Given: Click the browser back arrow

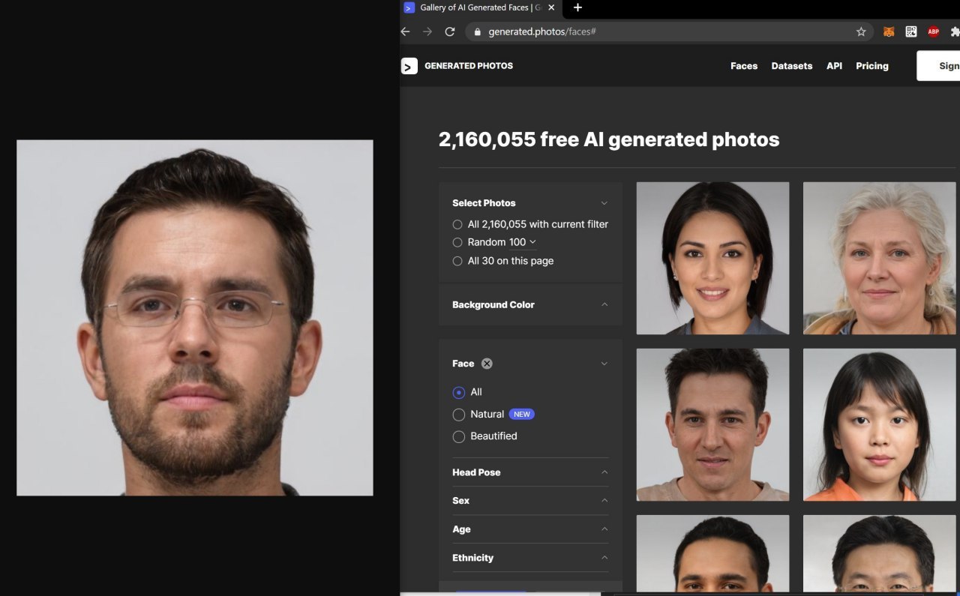Looking at the screenshot, I should (x=406, y=31).
